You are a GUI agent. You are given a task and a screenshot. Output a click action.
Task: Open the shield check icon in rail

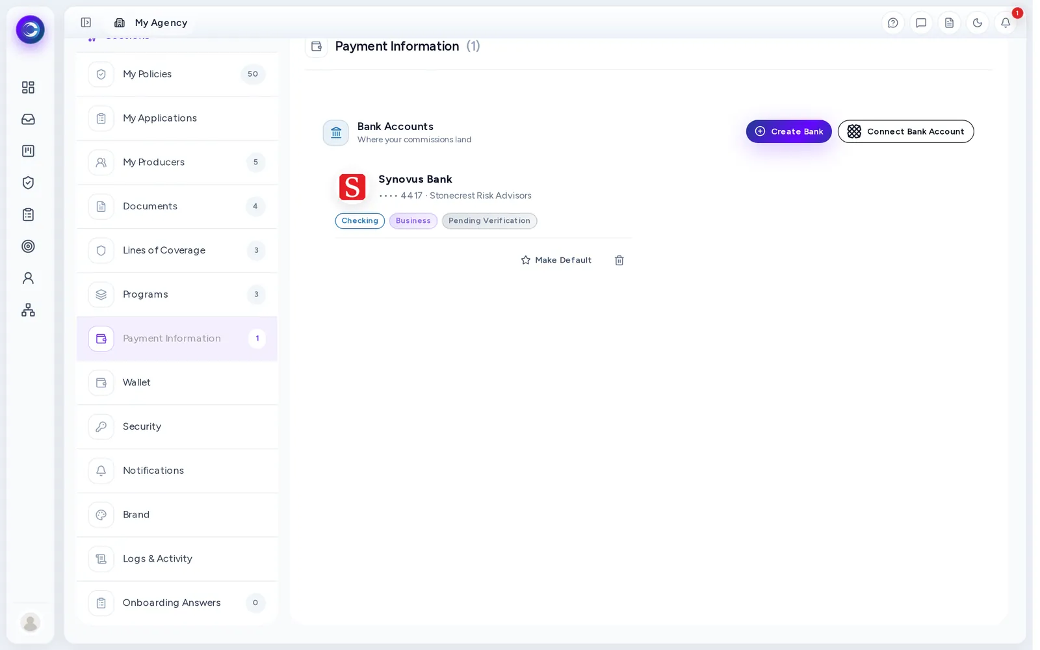coord(28,183)
